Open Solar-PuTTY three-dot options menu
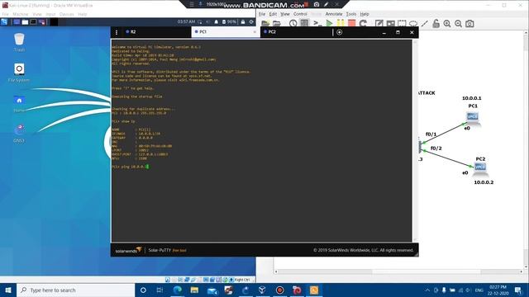The width and height of the screenshot is (529, 297). coord(117,32)
